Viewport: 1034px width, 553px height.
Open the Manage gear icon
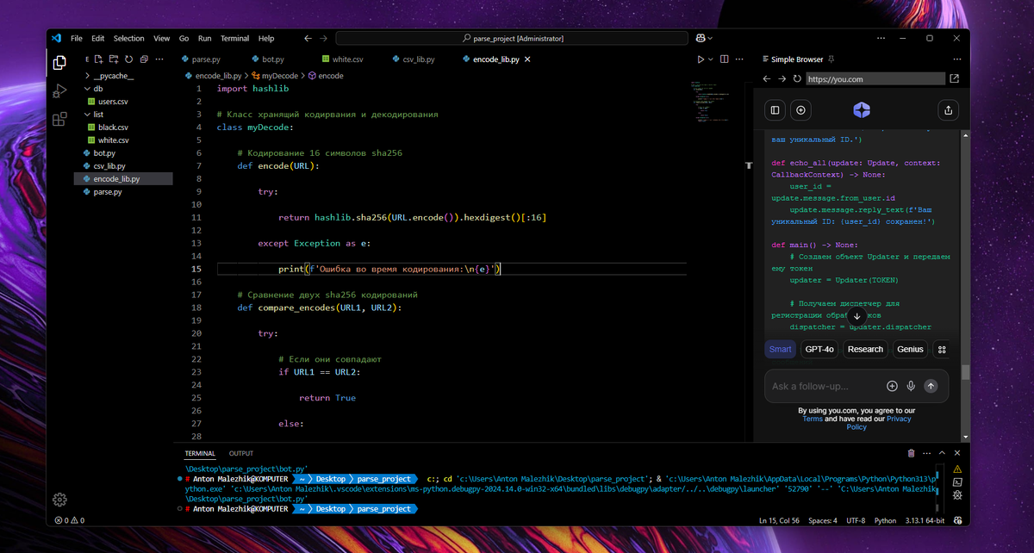[59, 500]
